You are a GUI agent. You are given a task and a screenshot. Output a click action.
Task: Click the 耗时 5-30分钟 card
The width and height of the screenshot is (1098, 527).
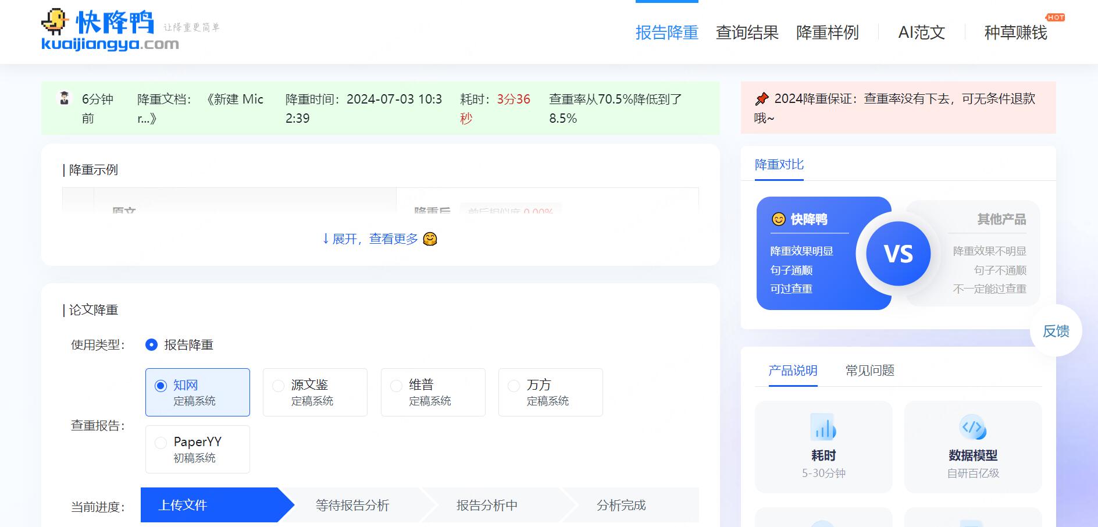pos(823,447)
